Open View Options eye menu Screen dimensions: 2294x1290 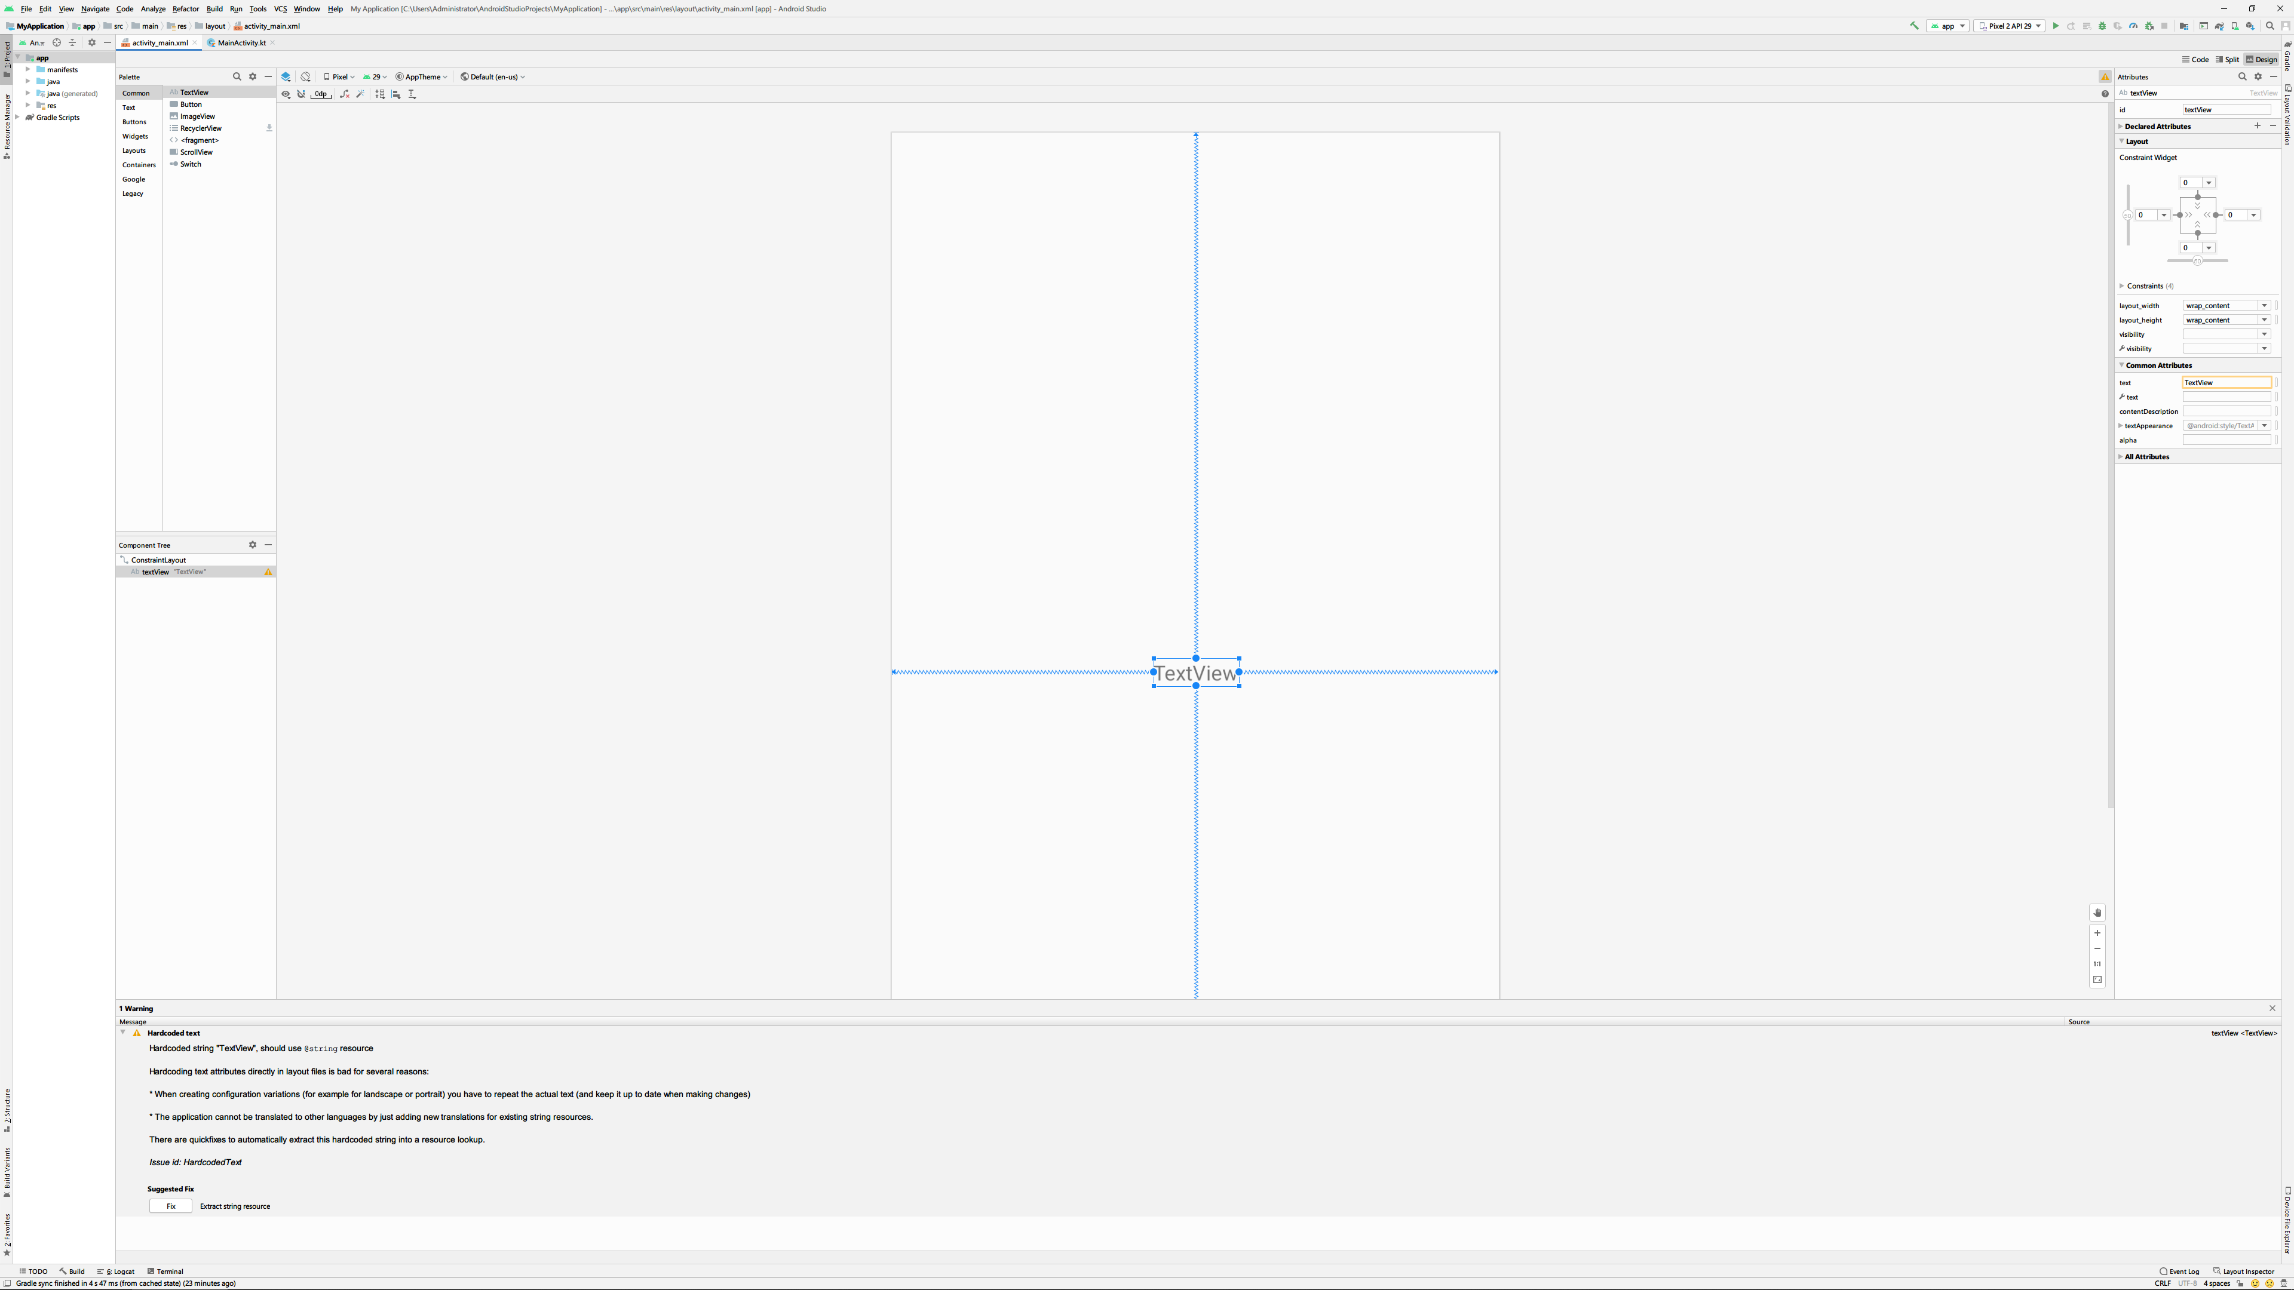[x=286, y=94]
